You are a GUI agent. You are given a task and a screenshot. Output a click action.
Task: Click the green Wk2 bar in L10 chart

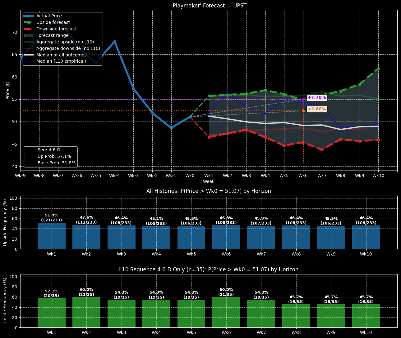86,312
